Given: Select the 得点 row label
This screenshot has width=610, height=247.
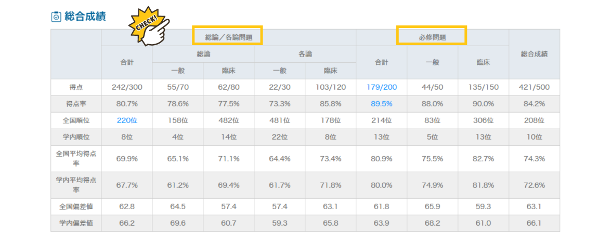Looking at the screenshot, I should pyautogui.click(x=76, y=87).
